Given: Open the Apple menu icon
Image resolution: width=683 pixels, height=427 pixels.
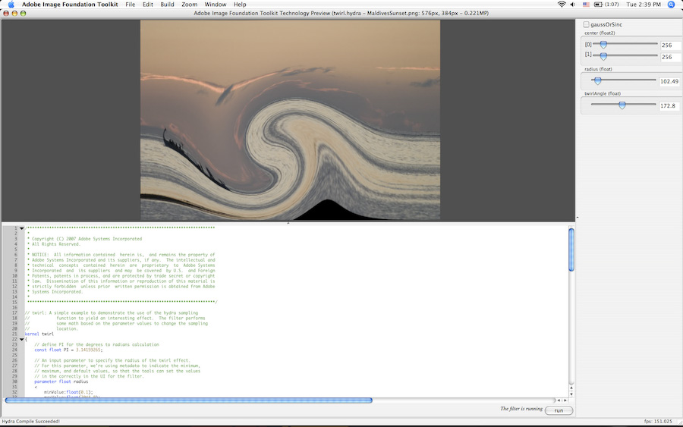Looking at the screenshot, I should [11, 5].
